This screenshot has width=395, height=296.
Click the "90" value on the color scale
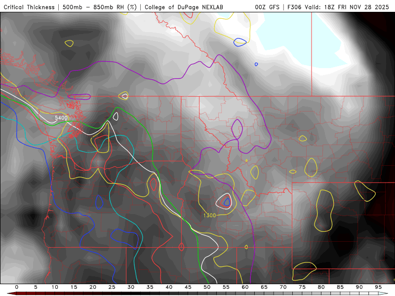tap(359, 287)
